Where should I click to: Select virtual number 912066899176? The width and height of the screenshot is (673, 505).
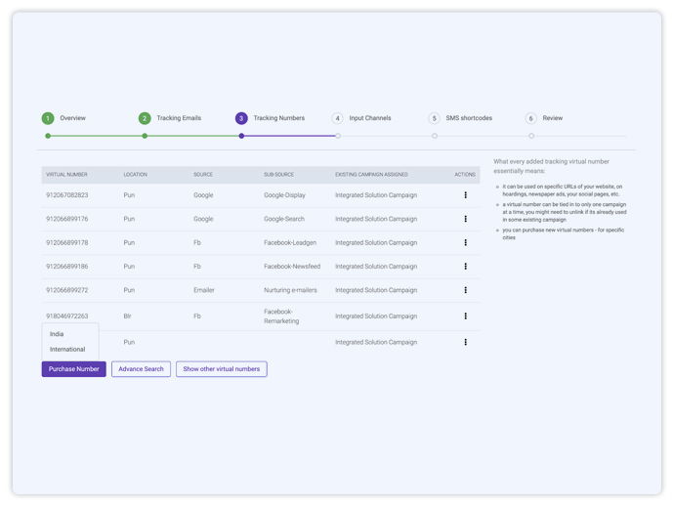(x=67, y=219)
